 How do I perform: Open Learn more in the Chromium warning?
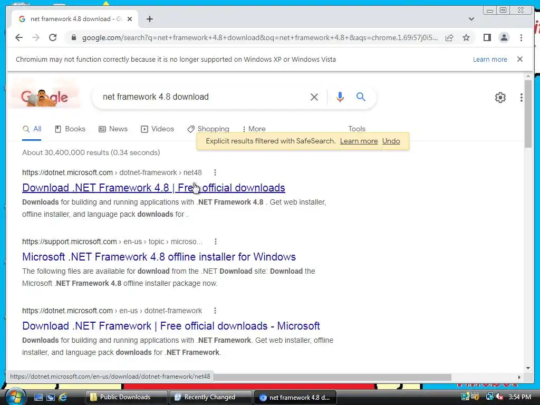(x=490, y=59)
